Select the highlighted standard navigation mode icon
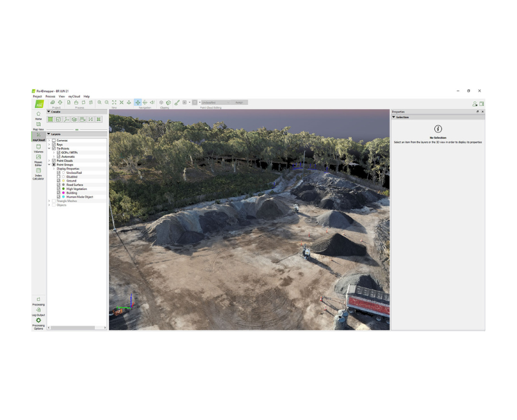 click(x=138, y=103)
